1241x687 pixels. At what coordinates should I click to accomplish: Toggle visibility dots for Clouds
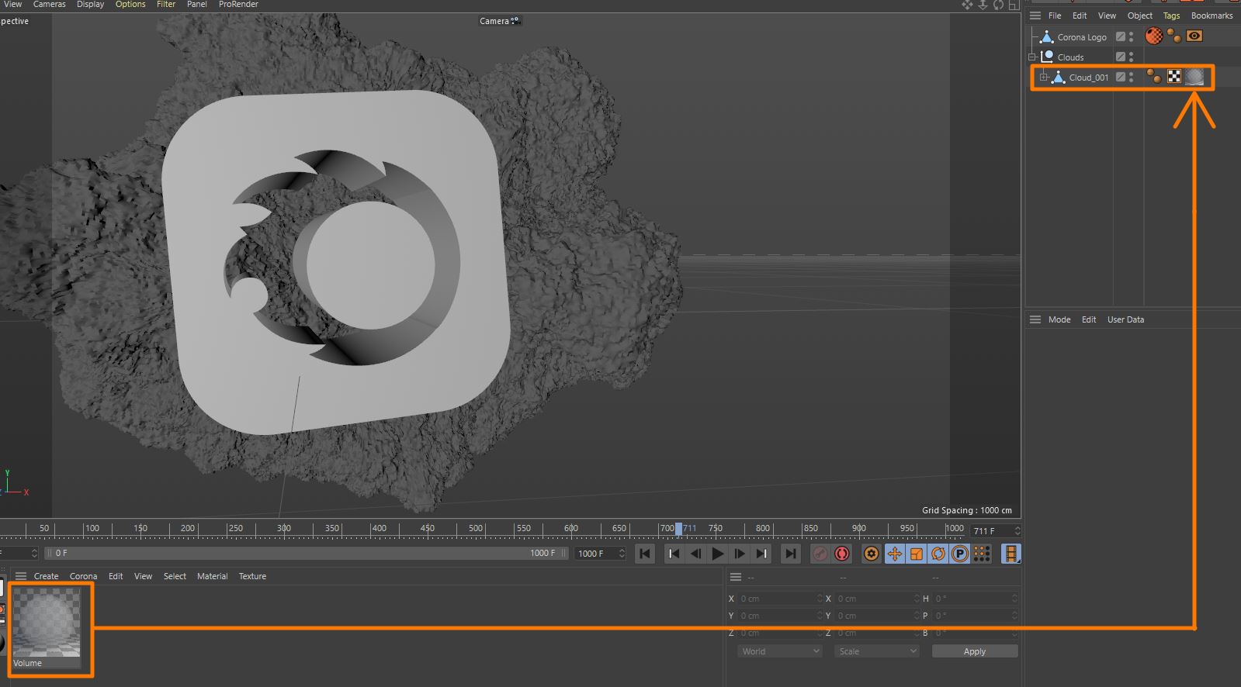[x=1132, y=57]
